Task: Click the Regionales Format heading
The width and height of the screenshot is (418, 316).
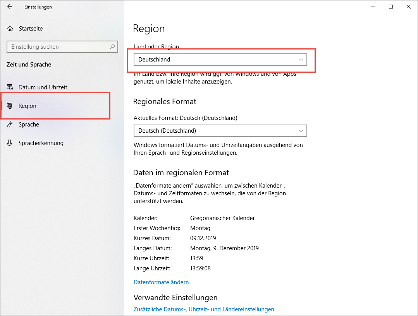Action: point(165,101)
